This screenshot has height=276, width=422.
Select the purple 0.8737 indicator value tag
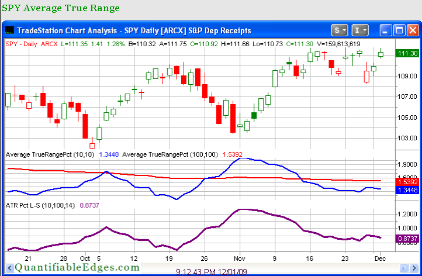(x=407, y=239)
